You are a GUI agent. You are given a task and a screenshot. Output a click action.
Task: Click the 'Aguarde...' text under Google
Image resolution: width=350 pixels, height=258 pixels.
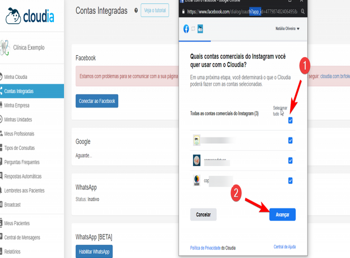coord(83,155)
